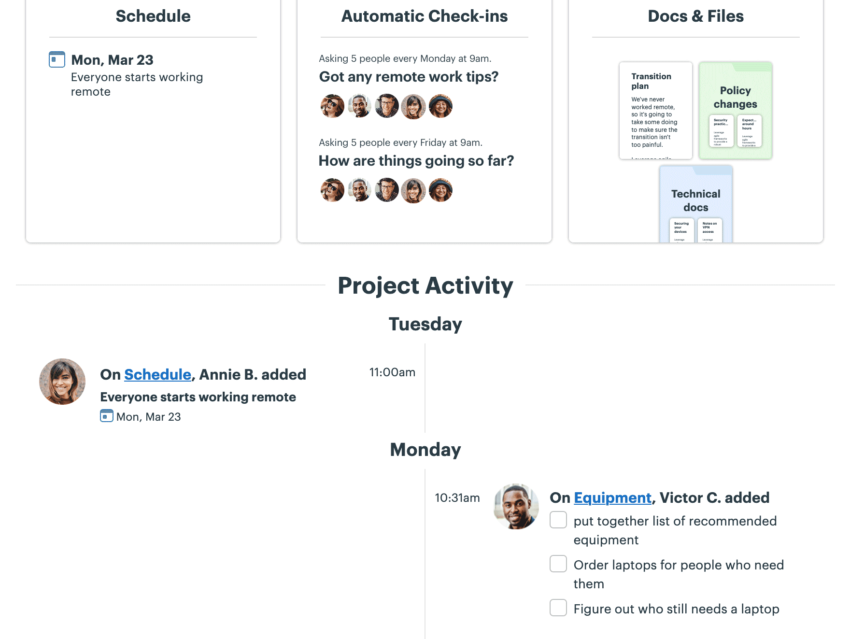Image resolution: width=850 pixels, height=639 pixels.
Task: Open the Equipment link in Monday activity
Action: pyautogui.click(x=612, y=497)
